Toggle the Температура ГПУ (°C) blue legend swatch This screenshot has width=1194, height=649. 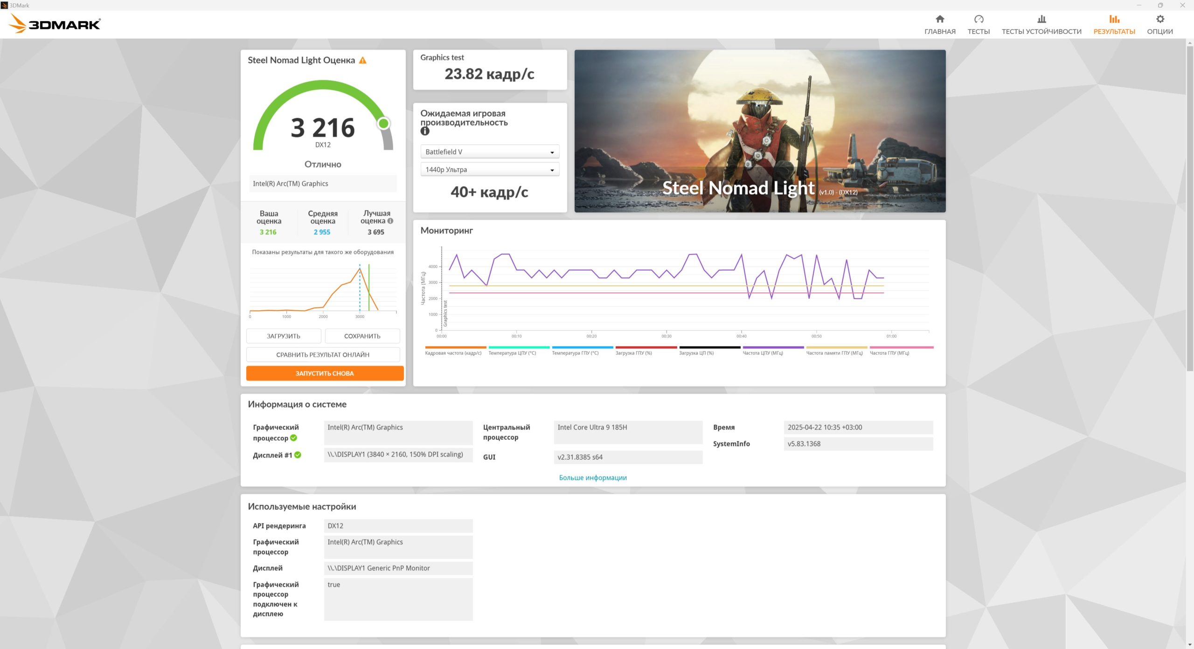pos(583,347)
